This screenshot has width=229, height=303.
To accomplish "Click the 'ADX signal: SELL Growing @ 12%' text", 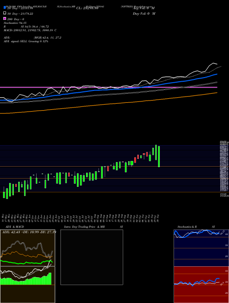I will click(26, 41).
